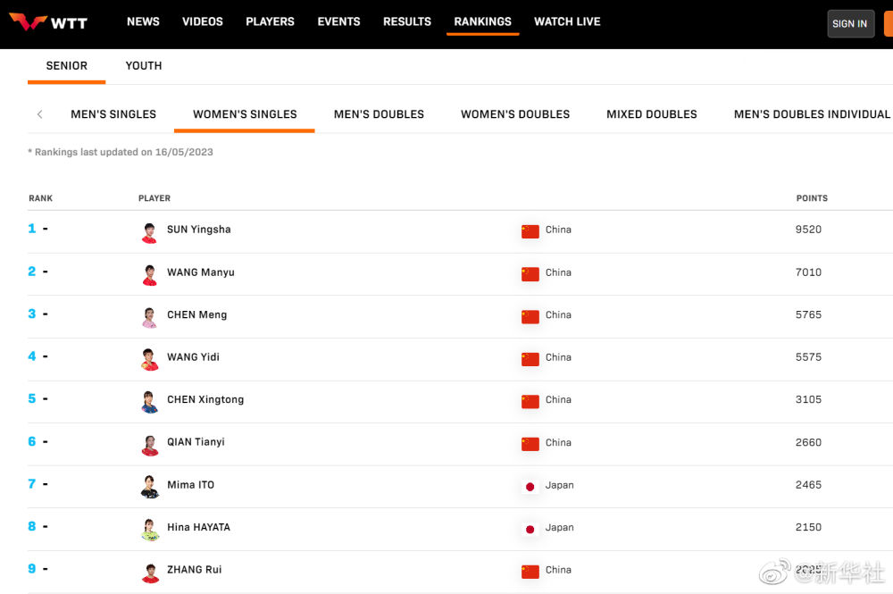Image resolution: width=893 pixels, height=594 pixels.
Task: Select the MEN'S SINGLES tab
Action: coord(113,114)
